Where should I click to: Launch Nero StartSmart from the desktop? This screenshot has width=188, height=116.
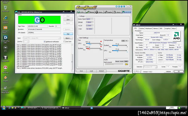pos(5,69)
